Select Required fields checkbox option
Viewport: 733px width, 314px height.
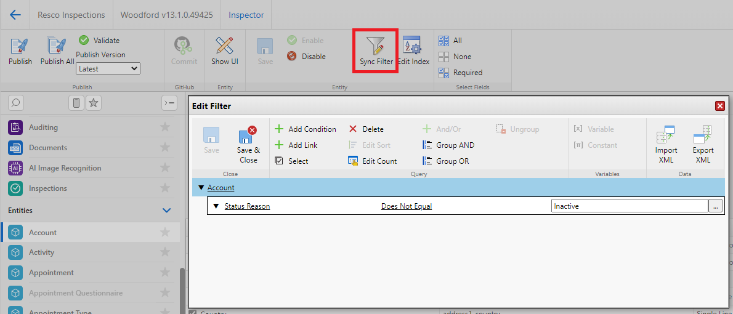[x=444, y=73]
